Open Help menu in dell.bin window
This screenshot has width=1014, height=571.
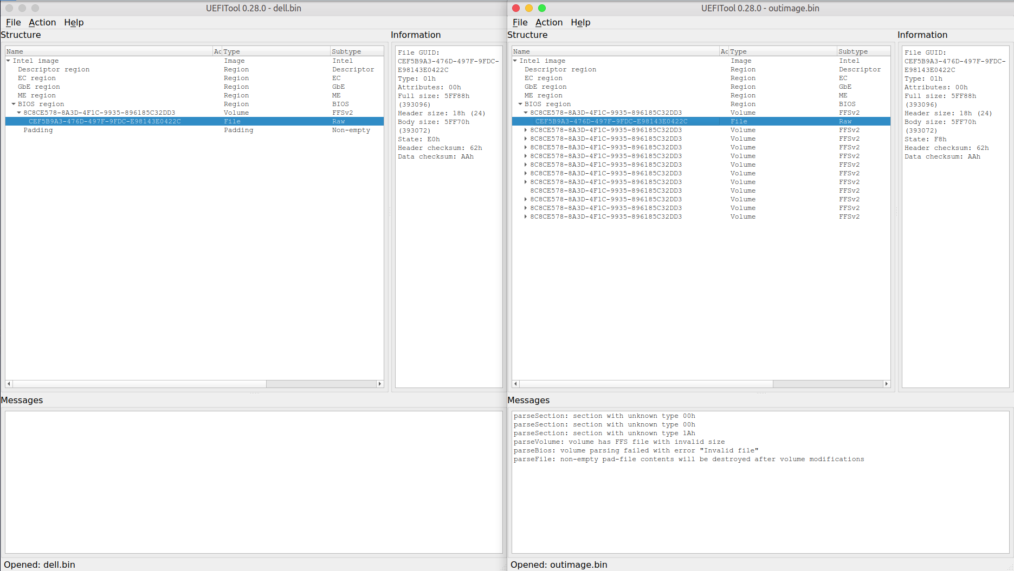click(74, 22)
